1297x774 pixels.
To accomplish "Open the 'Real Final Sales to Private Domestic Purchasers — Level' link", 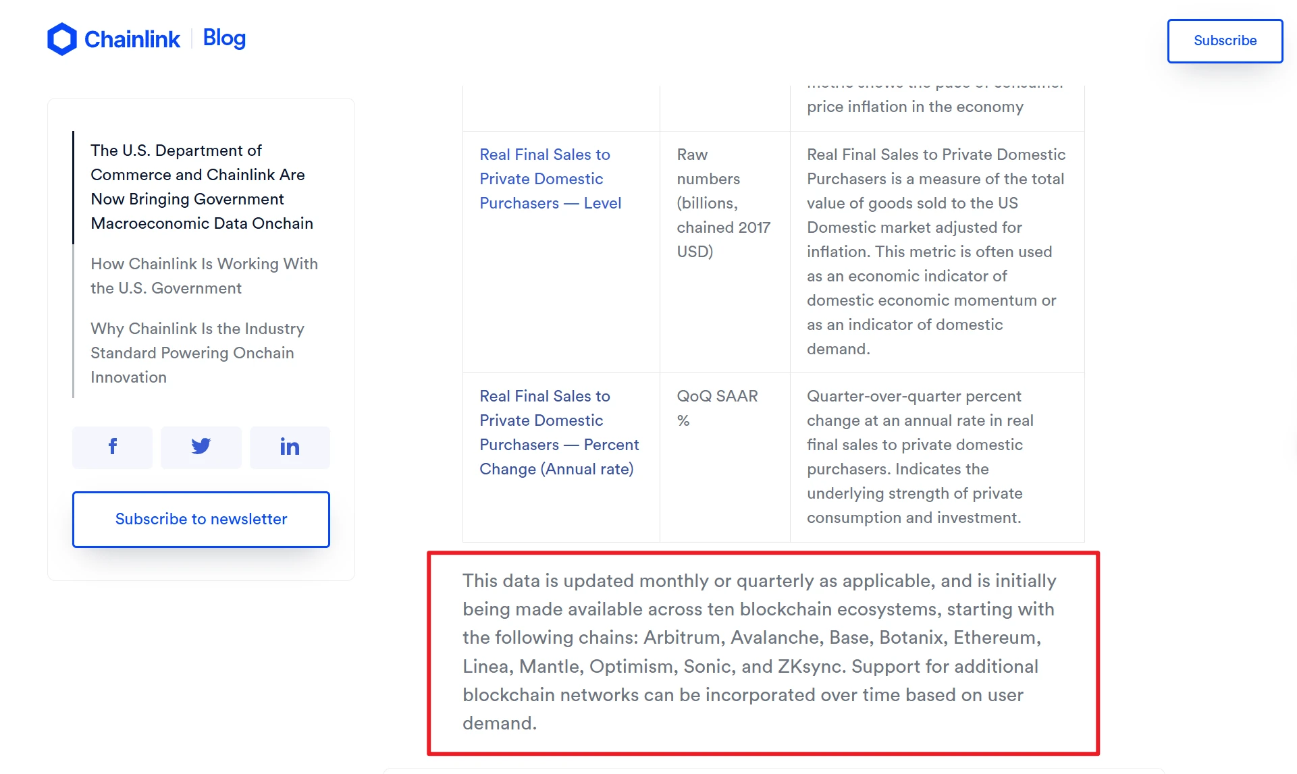I will [x=550, y=179].
